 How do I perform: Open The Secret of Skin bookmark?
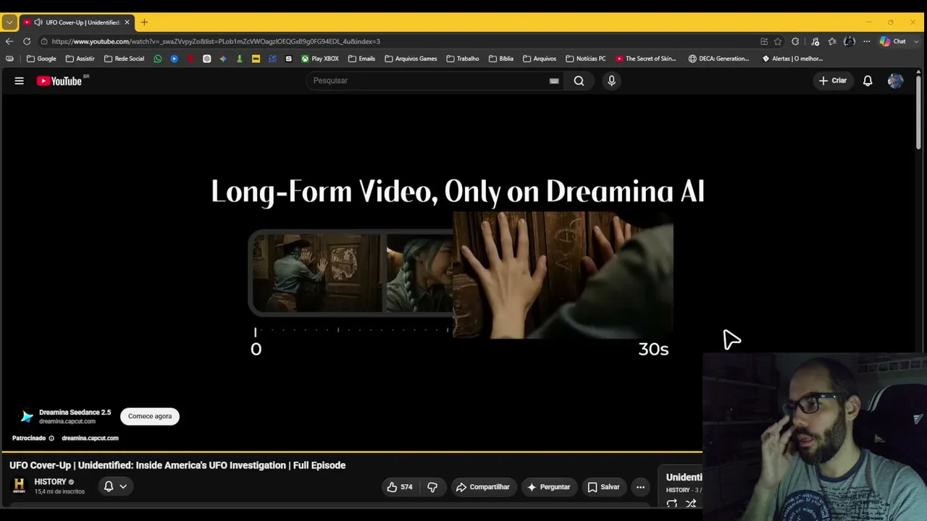tap(646, 59)
